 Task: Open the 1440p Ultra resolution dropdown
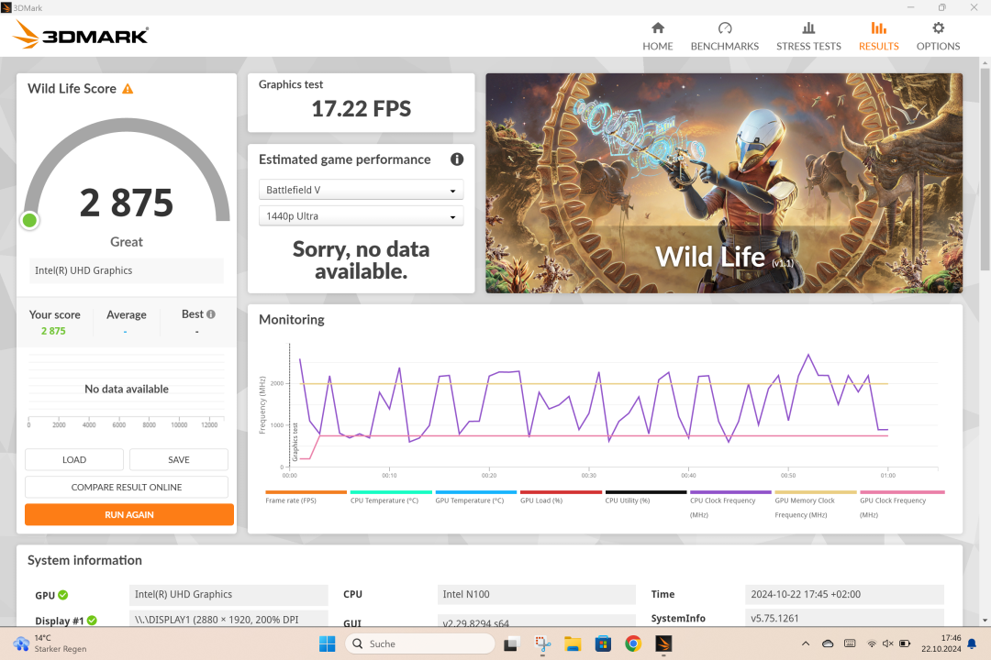coord(361,216)
